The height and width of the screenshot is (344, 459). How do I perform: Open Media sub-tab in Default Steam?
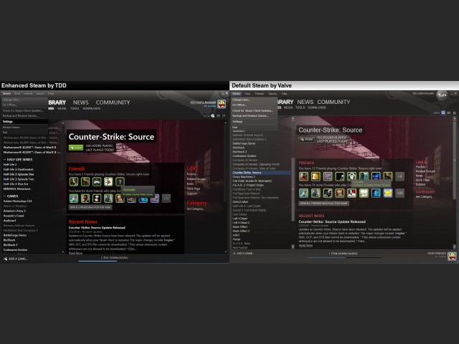[288, 107]
